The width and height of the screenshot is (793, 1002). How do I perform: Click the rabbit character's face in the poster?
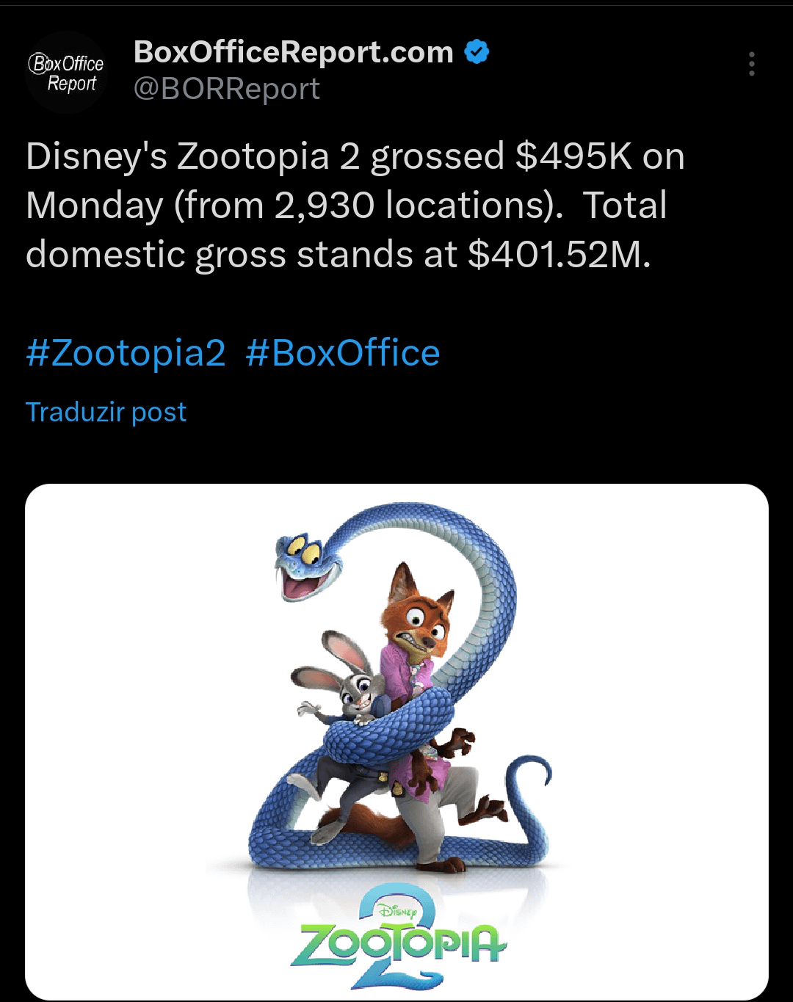tap(357, 690)
